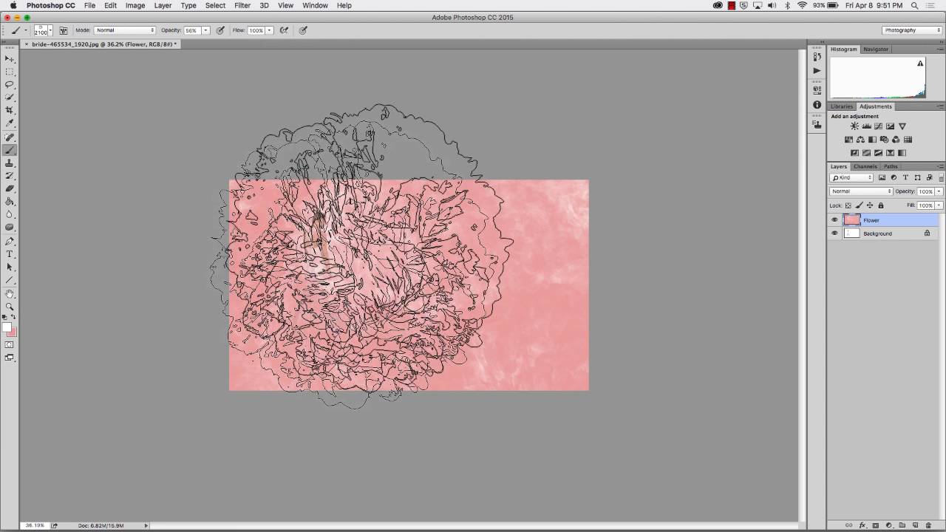
Task: Hide the Background layer
Action: click(834, 233)
